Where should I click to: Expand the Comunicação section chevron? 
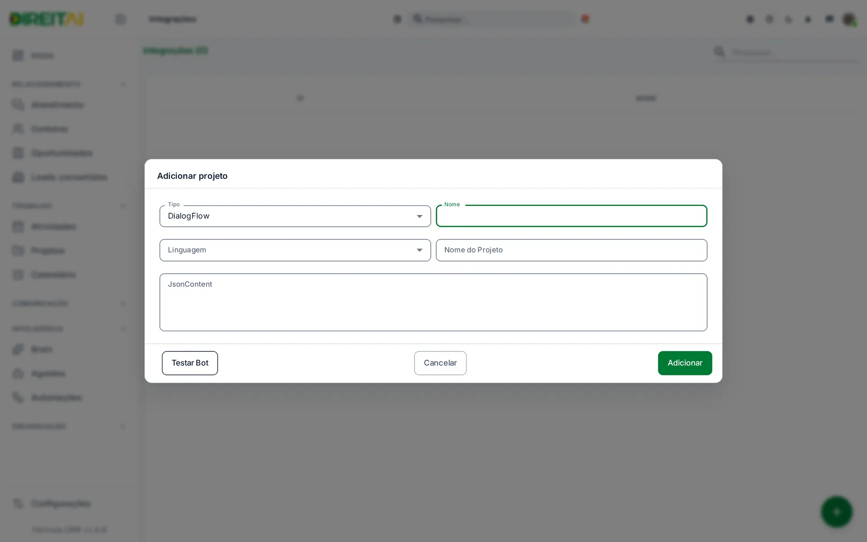(x=123, y=304)
